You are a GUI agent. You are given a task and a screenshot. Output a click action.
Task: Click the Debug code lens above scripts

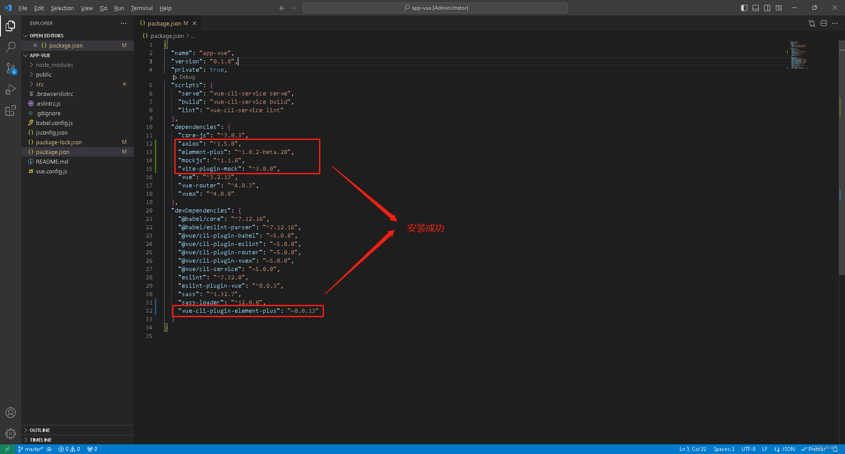pos(184,77)
